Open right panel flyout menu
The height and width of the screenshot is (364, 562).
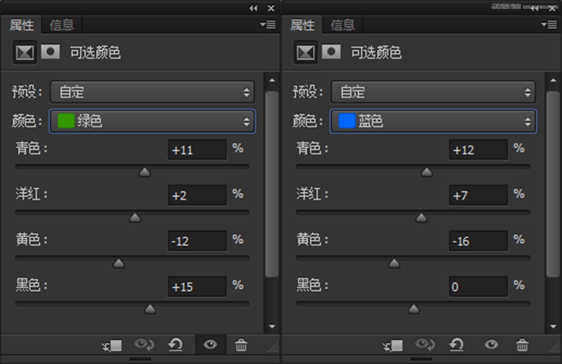click(549, 25)
